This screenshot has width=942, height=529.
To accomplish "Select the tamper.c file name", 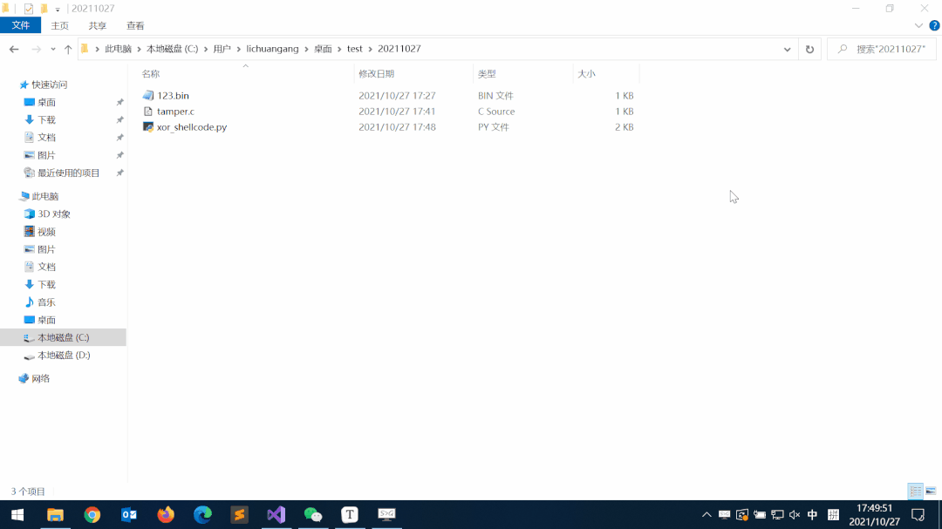I will tap(175, 111).
